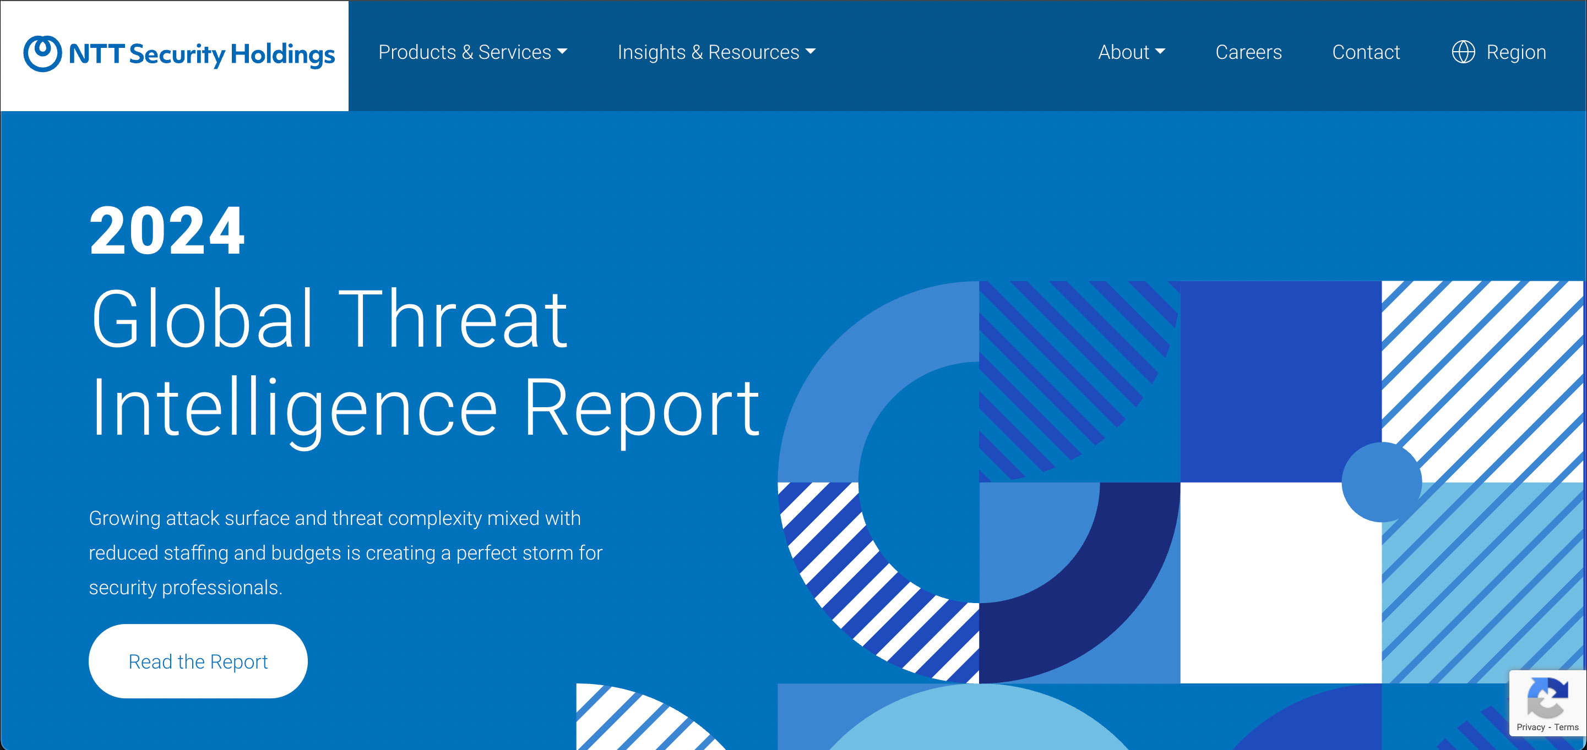Open the Products & Services menu
This screenshot has height=750, width=1587.
(x=465, y=52)
